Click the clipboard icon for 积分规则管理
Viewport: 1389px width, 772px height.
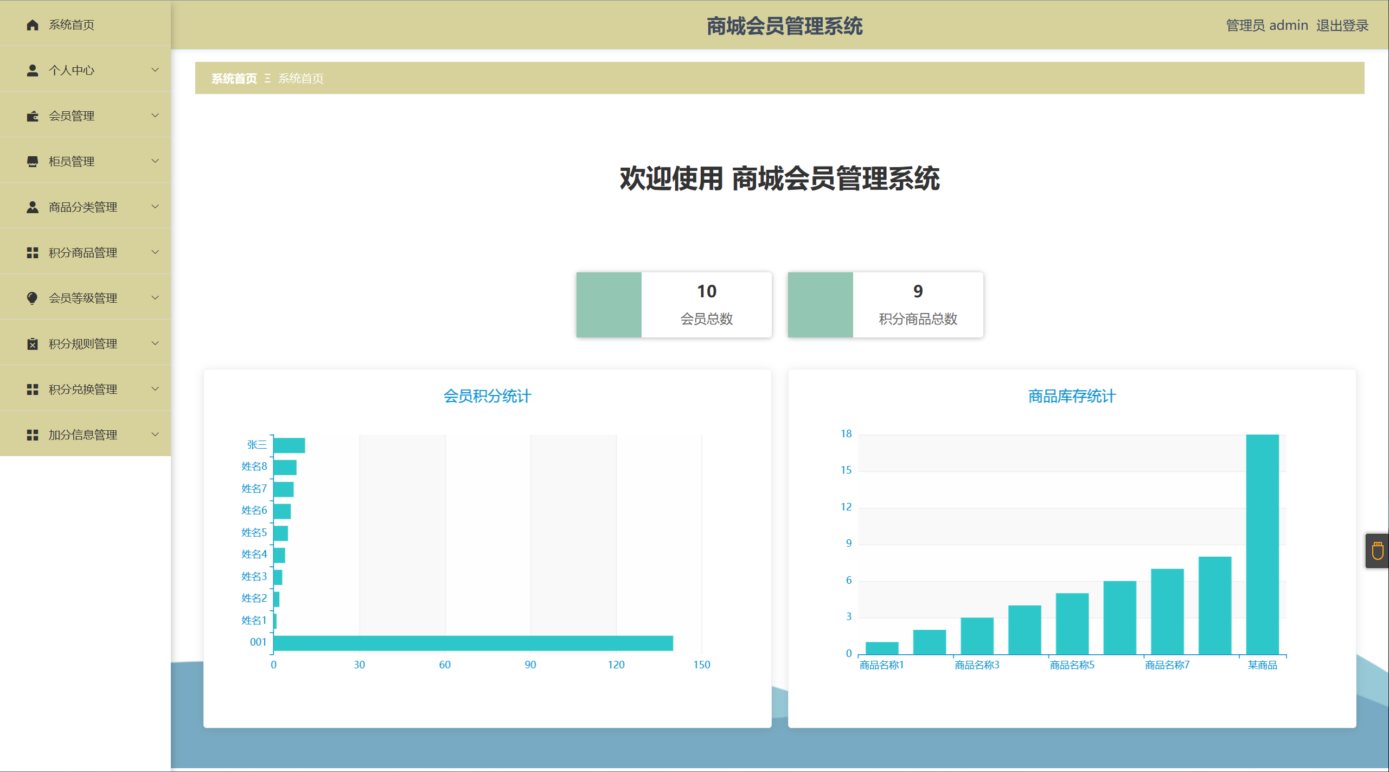point(33,344)
